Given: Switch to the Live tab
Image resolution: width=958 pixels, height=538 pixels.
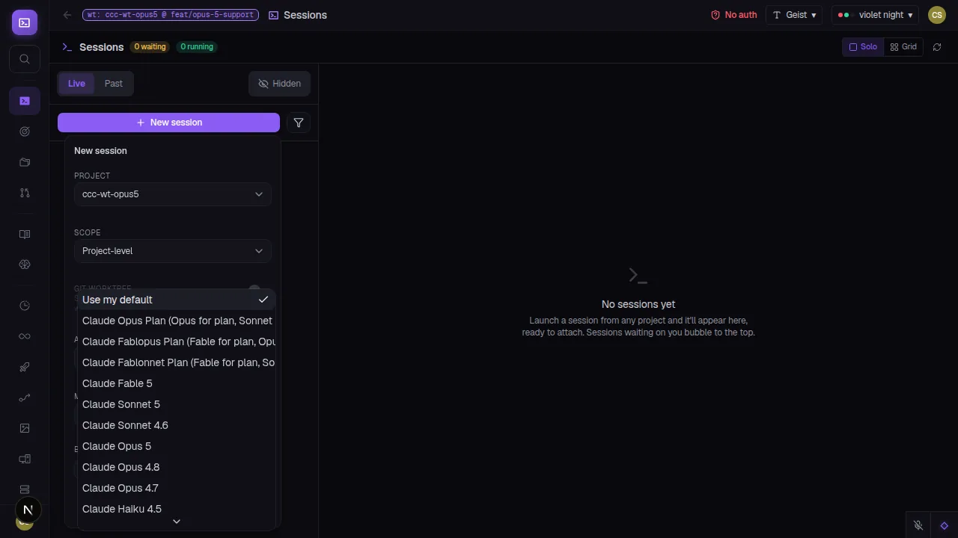Looking at the screenshot, I should (76, 84).
